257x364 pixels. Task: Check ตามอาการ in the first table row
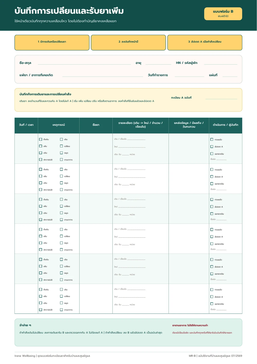pos(61,159)
